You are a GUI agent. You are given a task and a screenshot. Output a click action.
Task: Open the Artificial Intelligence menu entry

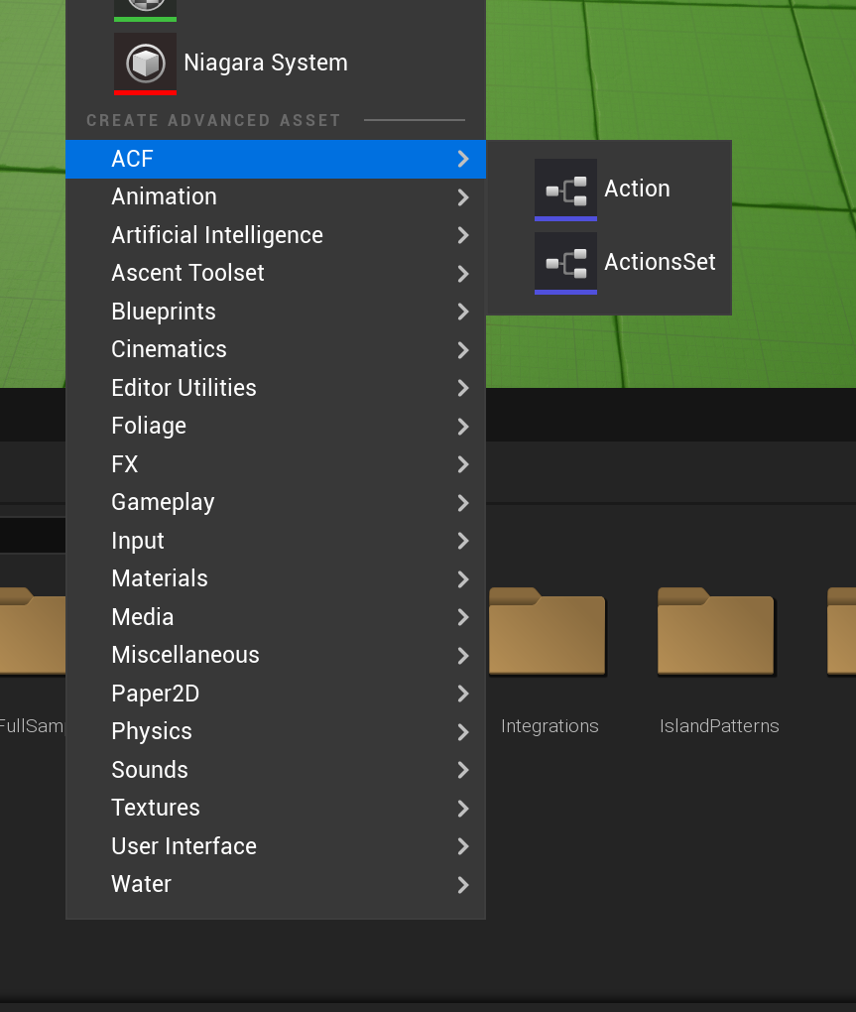coord(217,235)
